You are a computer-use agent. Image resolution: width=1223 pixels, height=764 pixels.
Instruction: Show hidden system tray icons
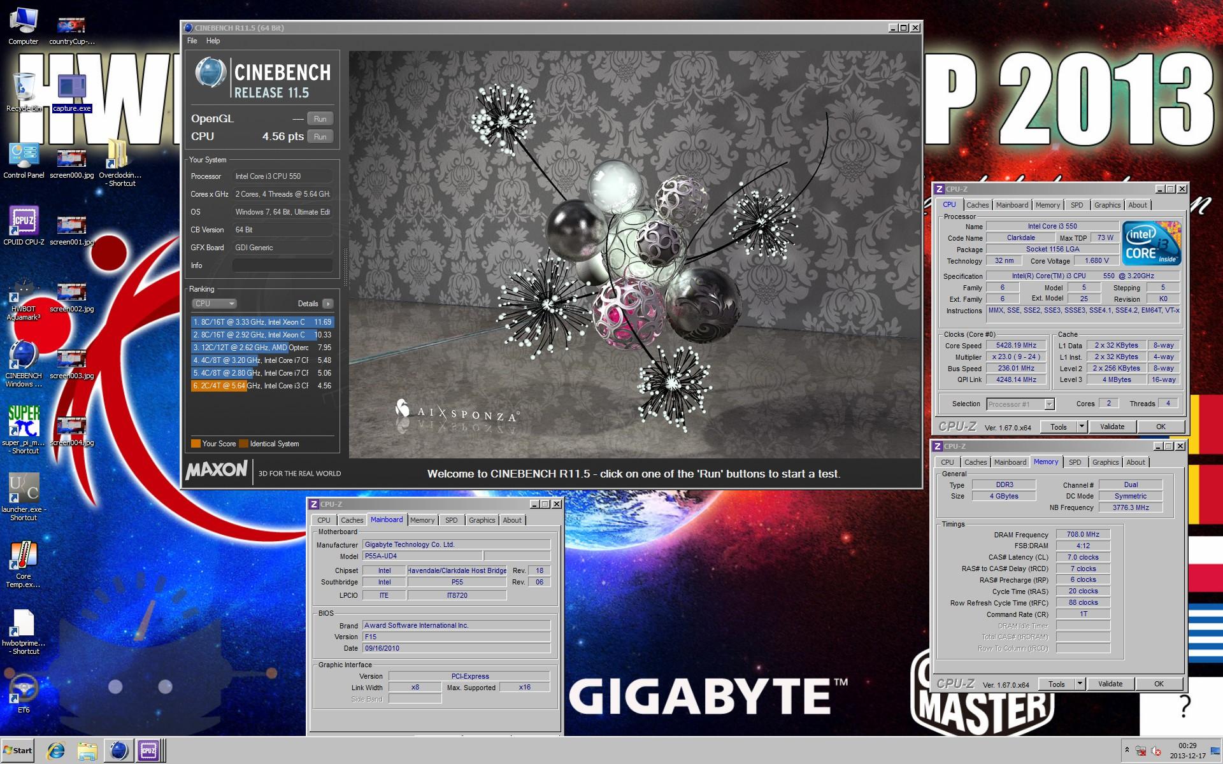(1127, 751)
